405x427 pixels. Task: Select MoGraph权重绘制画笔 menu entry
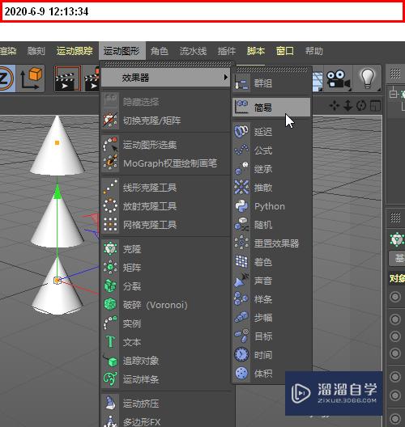[165, 163]
